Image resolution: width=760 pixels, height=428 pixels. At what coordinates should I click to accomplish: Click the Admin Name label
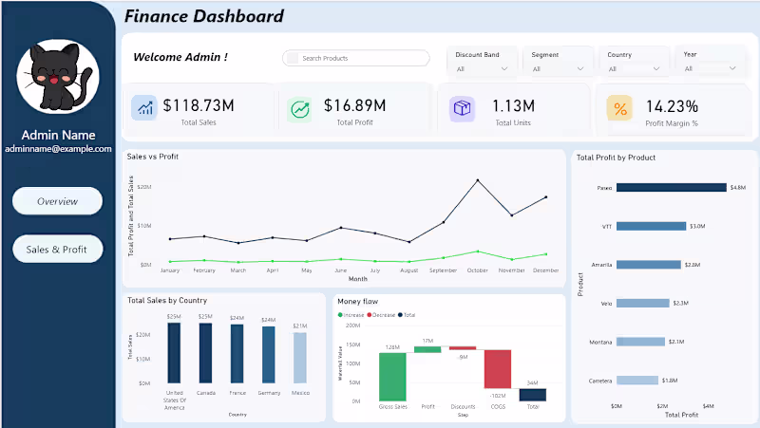tap(58, 135)
